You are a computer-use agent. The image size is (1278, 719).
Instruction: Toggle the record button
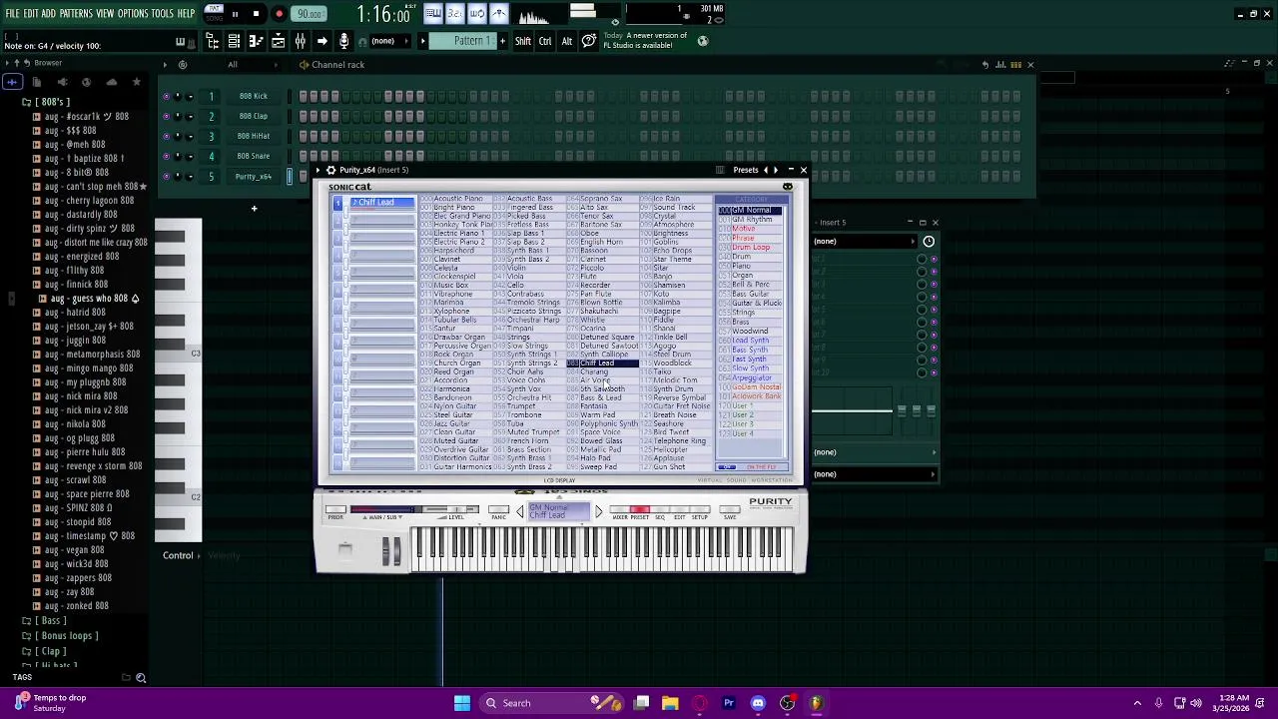(x=279, y=14)
